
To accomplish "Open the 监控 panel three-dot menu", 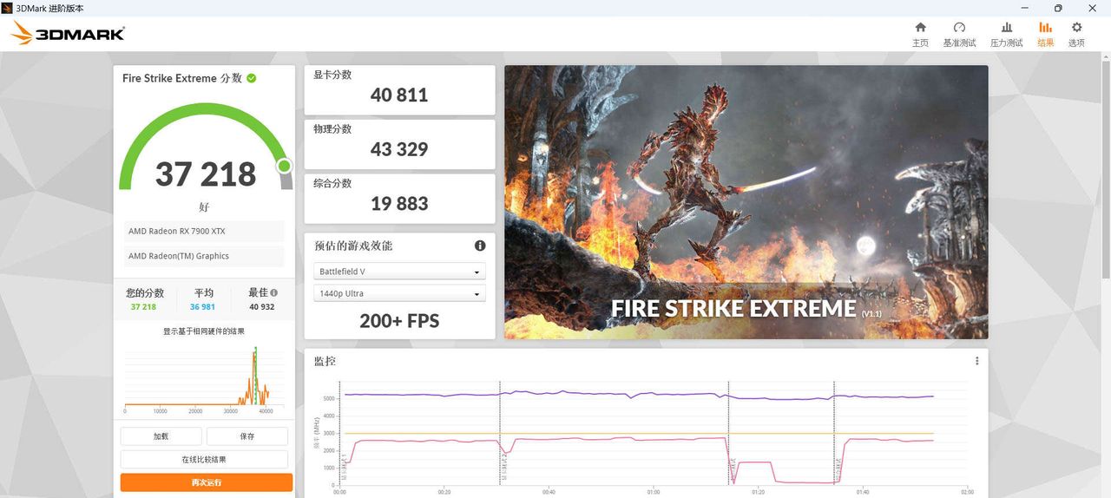I will 976,361.
